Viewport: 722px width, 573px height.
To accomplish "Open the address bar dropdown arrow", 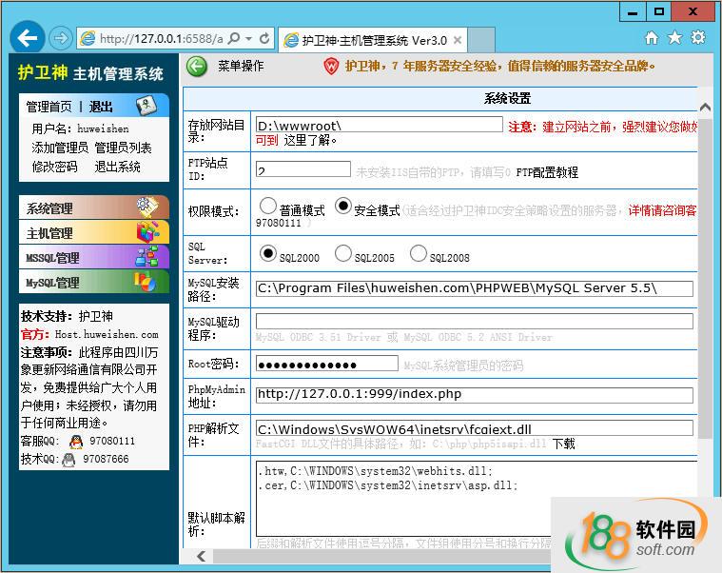I will tap(248, 39).
